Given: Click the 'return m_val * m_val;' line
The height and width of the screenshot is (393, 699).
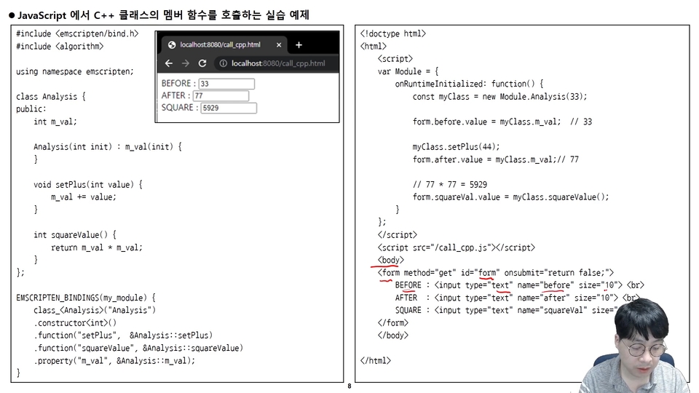Looking at the screenshot, I should (x=97, y=247).
